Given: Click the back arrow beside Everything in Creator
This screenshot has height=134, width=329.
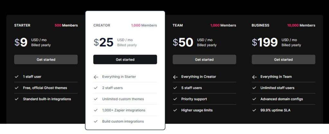Looking at the screenshot, I should [175, 77].
